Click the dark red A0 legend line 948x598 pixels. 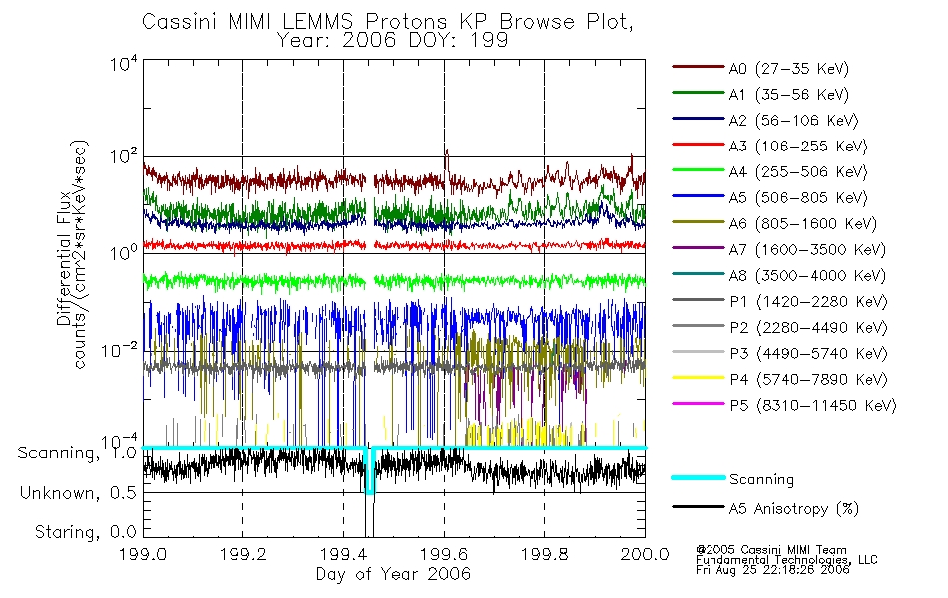[x=698, y=67]
